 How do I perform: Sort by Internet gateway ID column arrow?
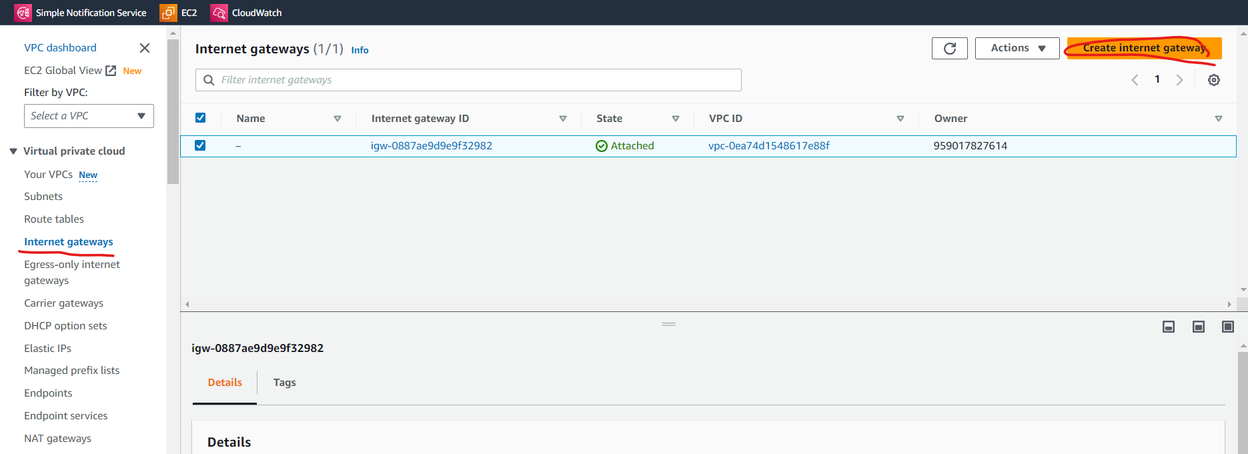[563, 119]
